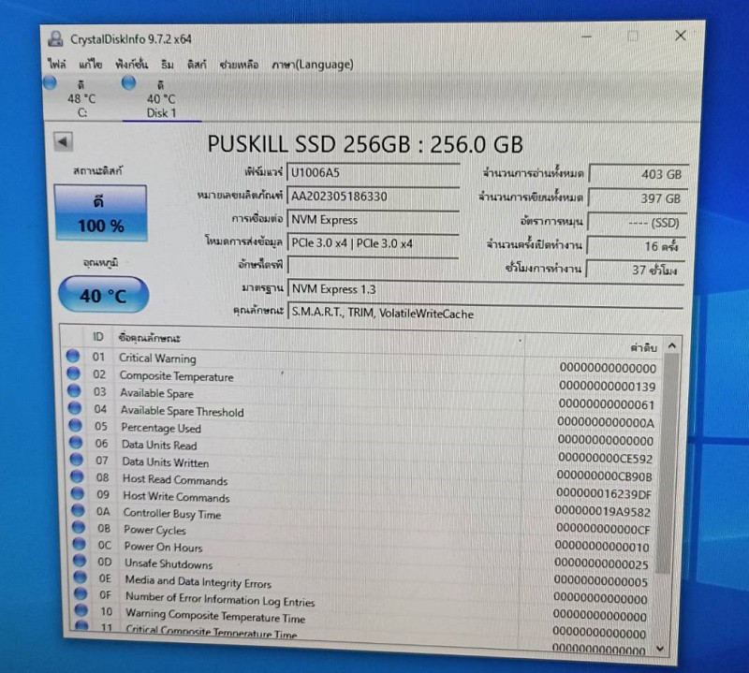Click the firmware field showing U1006A5

(373, 173)
